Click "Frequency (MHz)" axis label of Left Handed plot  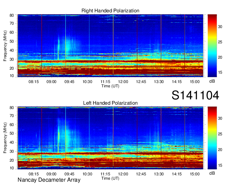coord(5,138)
